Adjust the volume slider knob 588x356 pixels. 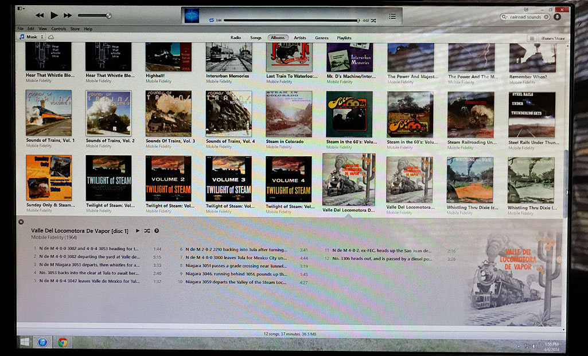pyautogui.click(x=108, y=15)
